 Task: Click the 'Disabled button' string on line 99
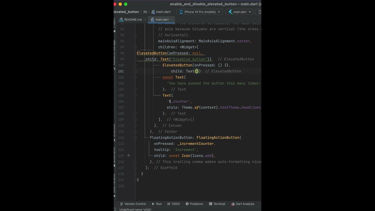click(x=189, y=59)
